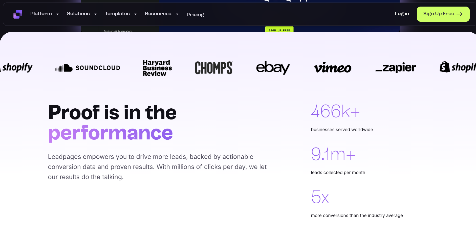Click the eBay logo
The width and height of the screenshot is (476, 243).
[273, 68]
